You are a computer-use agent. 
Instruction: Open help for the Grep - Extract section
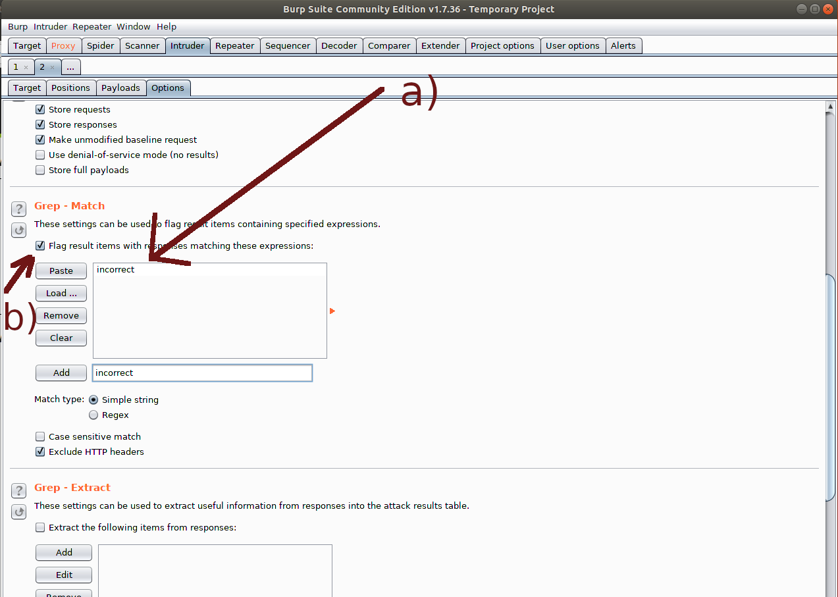19,490
